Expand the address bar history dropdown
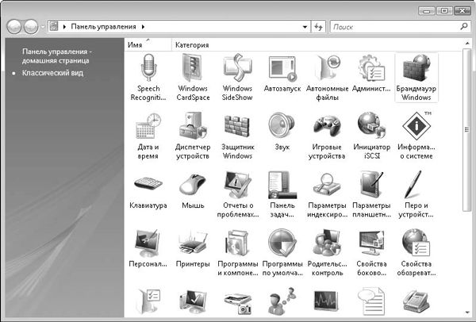 point(305,27)
